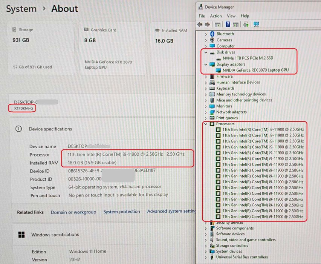The image size is (321, 264).
Task: Open the Help menu in Device Manager
Action: click(245, 16)
